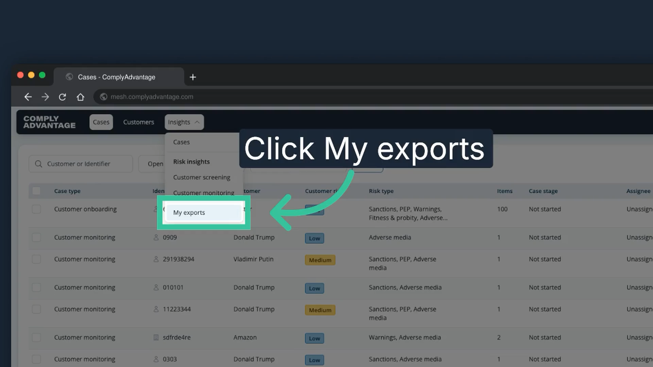
Task: Choose Customer monitoring in Insights menu
Action: coord(204,193)
